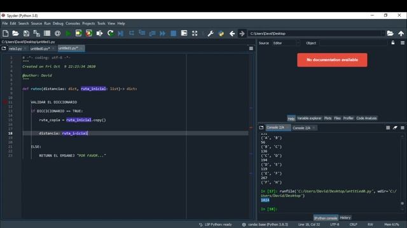Click the conda base environment status
Image resolution: width=407 pixels, height=228 pixels.
[265, 224]
